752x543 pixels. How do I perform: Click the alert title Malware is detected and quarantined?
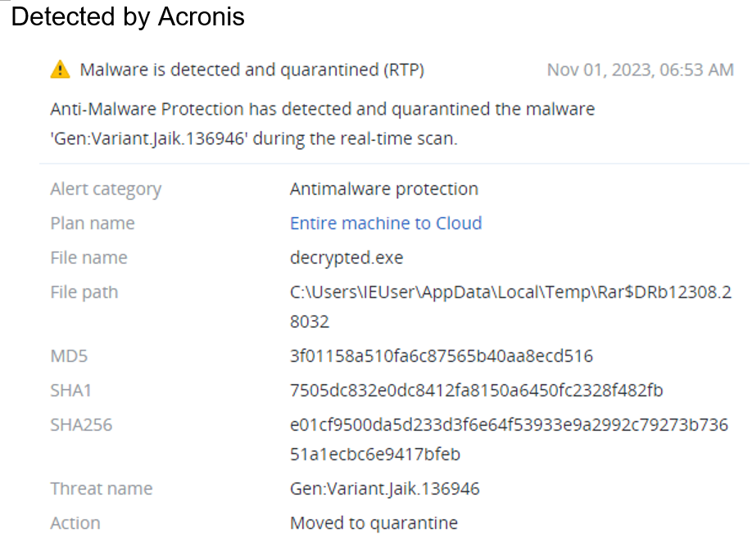[x=251, y=70]
